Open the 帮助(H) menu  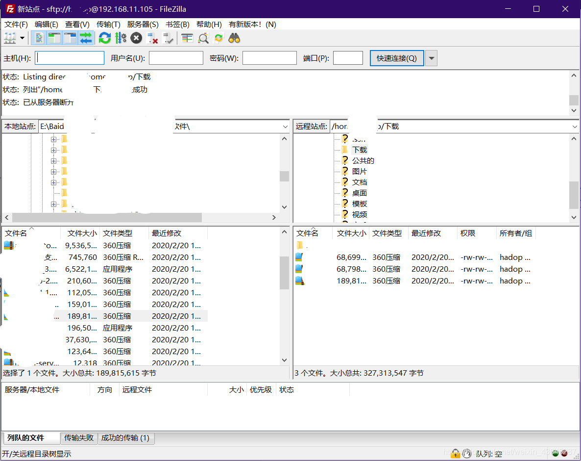209,25
